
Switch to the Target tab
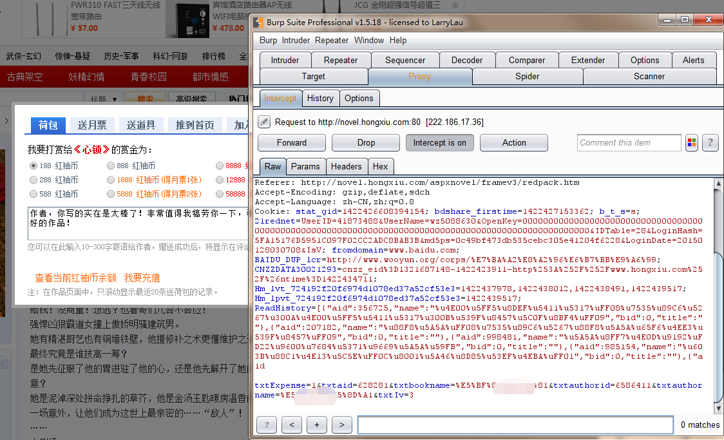click(x=314, y=76)
